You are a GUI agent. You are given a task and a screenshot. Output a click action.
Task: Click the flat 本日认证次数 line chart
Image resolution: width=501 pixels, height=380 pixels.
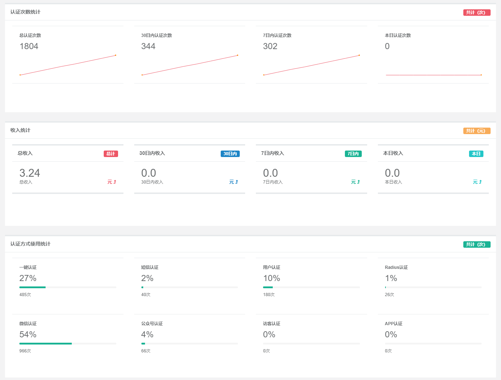click(434, 75)
